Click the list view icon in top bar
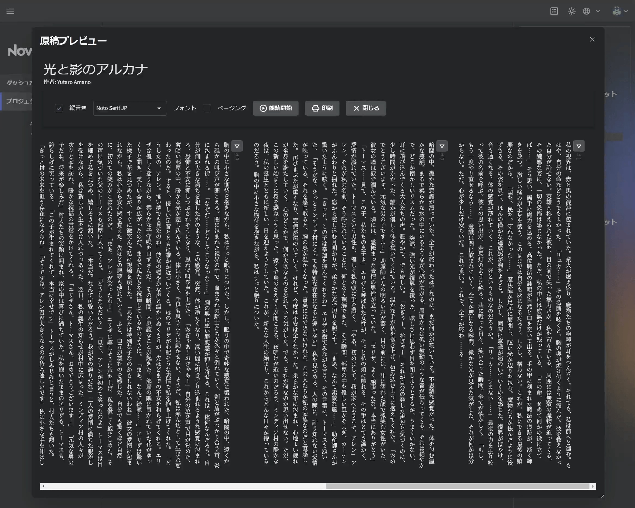 pos(554,11)
